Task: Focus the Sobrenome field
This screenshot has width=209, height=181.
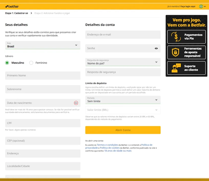Action: tap(43, 89)
